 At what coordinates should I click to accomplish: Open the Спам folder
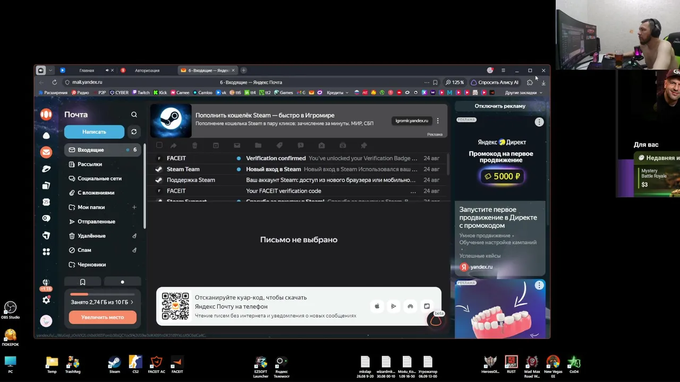pyautogui.click(x=103, y=250)
